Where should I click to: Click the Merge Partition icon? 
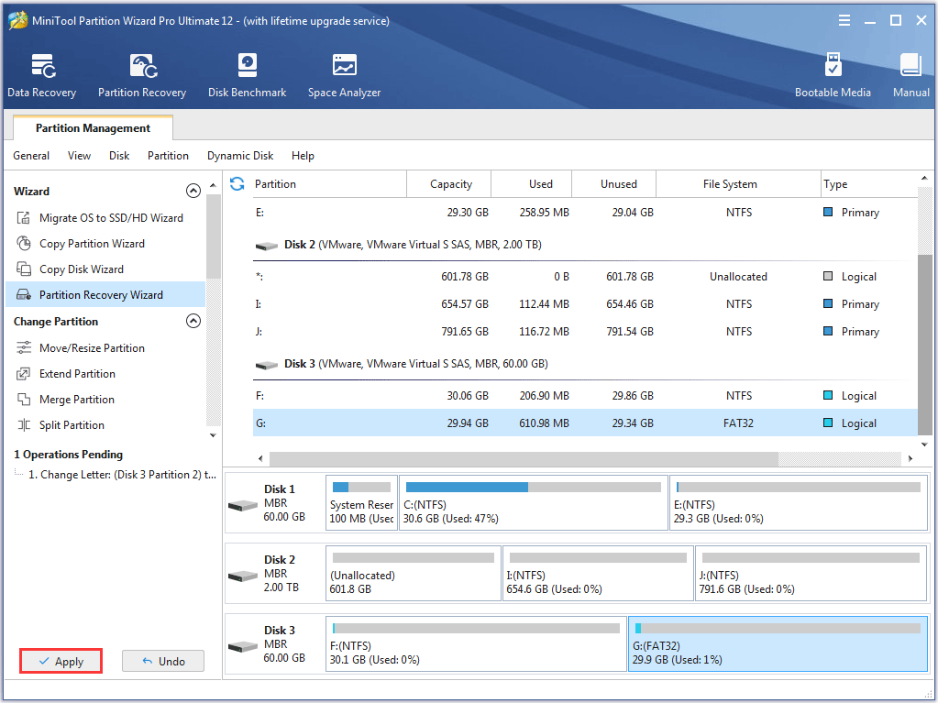pos(24,400)
